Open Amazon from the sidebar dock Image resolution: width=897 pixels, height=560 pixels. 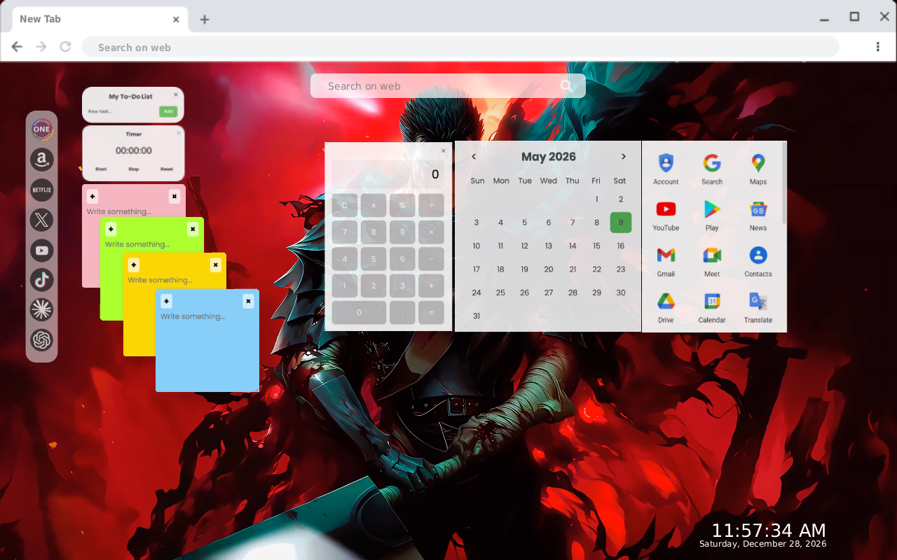coord(42,160)
